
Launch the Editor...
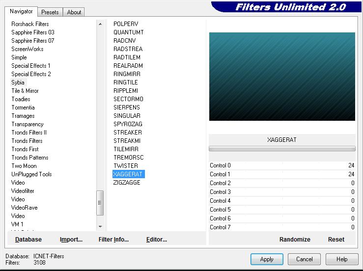pos(157,239)
